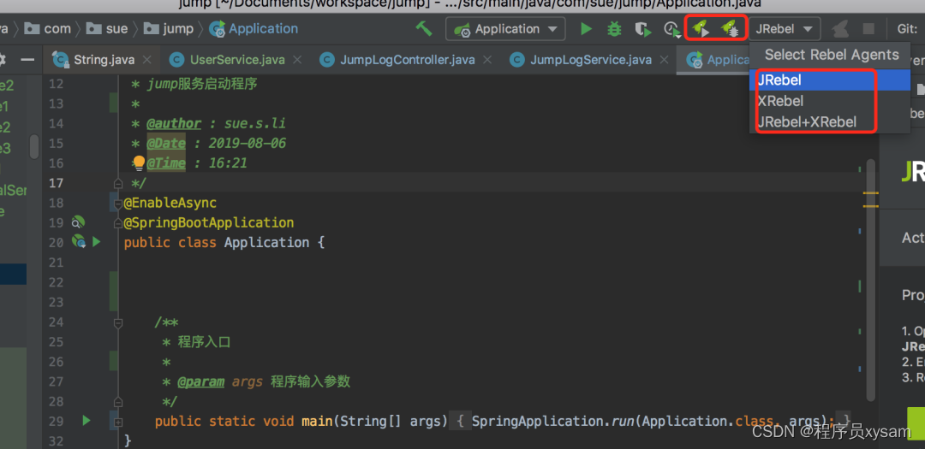Run with Coverage using the shield icon
Viewport: 925px width, 449px height.
point(643,29)
